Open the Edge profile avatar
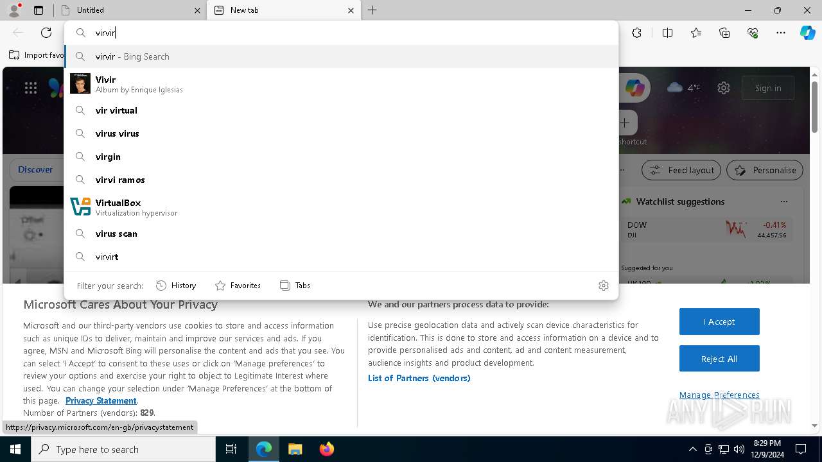 [x=14, y=10]
